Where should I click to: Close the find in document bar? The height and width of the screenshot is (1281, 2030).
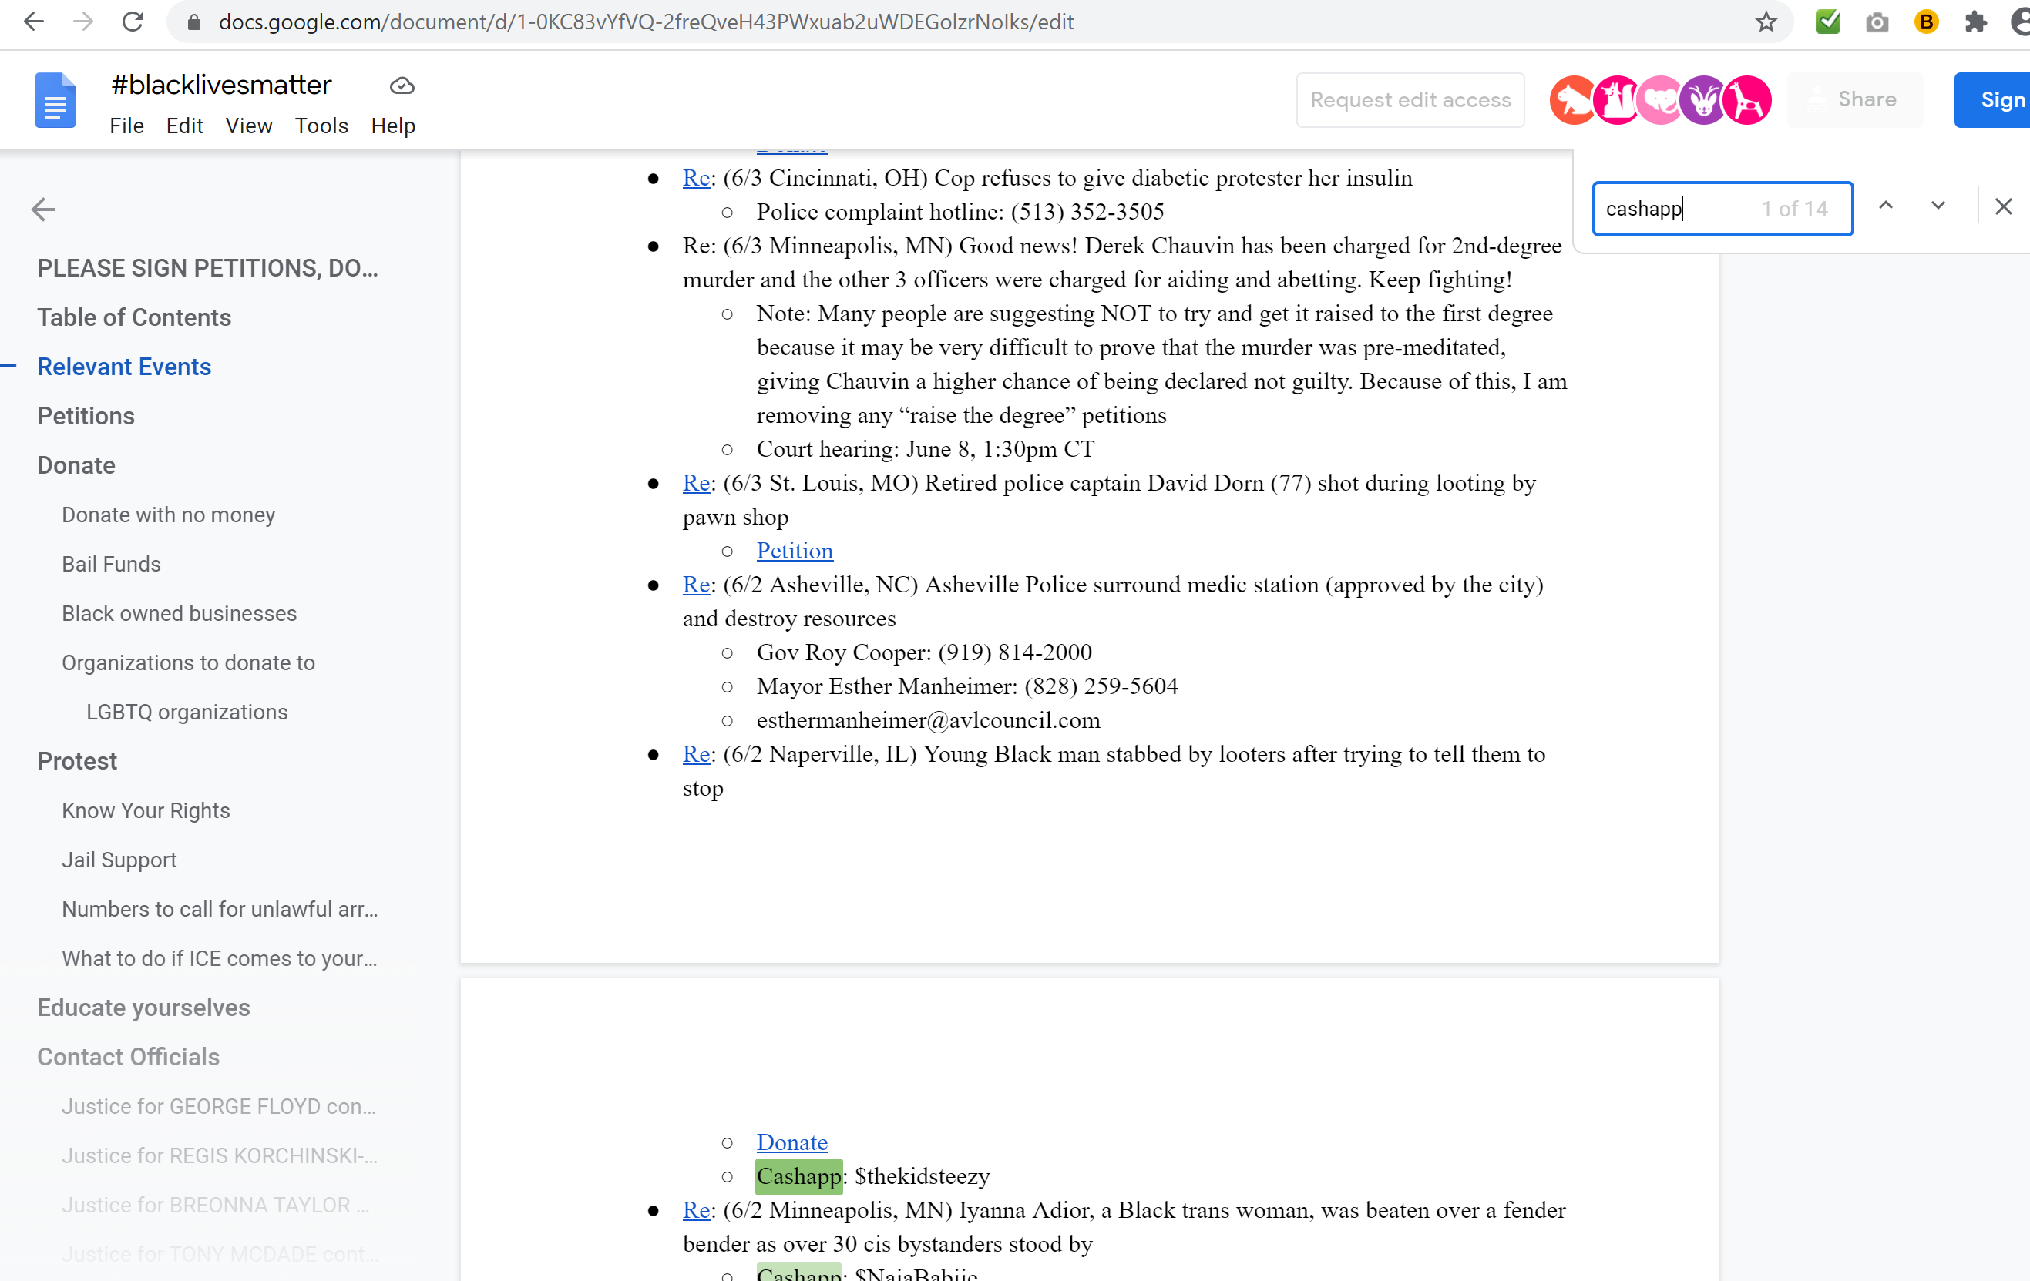[x=2003, y=206]
